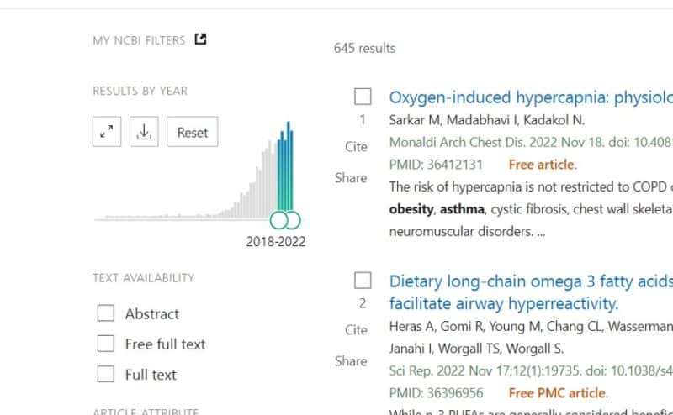The width and height of the screenshot is (673, 415).
Task: Cite the Oxygen-induced hypercapnia article
Action: tap(356, 147)
